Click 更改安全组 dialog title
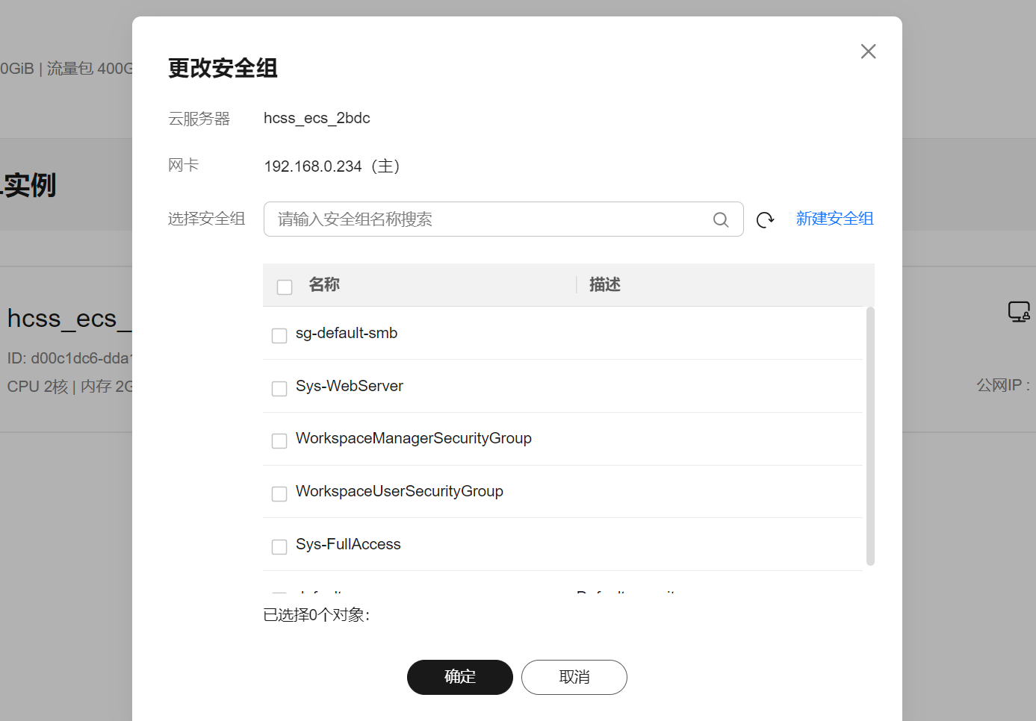The image size is (1036, 721). pyautogui.click(x=223, y=68)
